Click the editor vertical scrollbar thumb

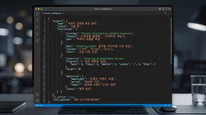(171, 41)
